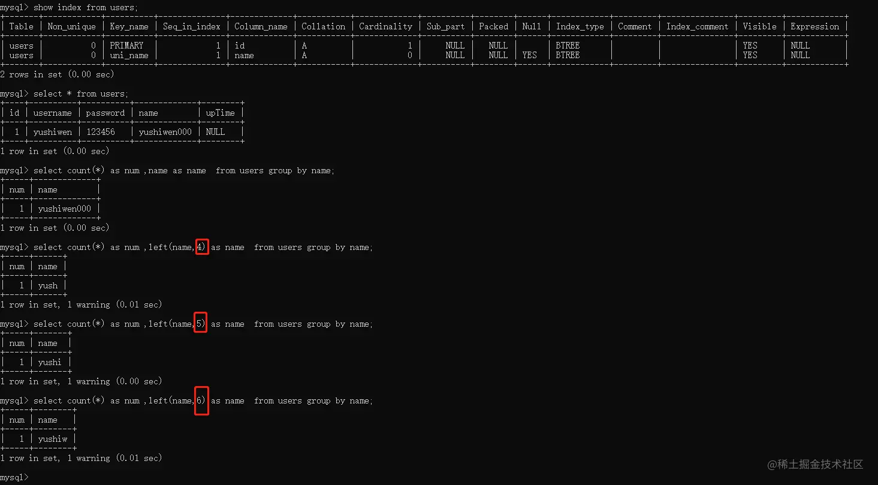Click the 'password' column header
This screenshot has width=878, height=485.
105,113
